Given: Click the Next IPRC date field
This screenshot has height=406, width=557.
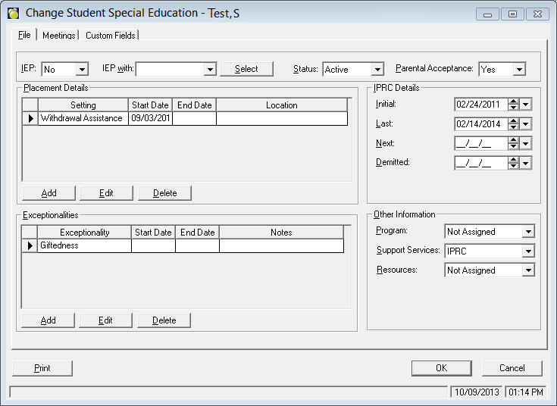Looking at the screenshot, I should point(480,143).
